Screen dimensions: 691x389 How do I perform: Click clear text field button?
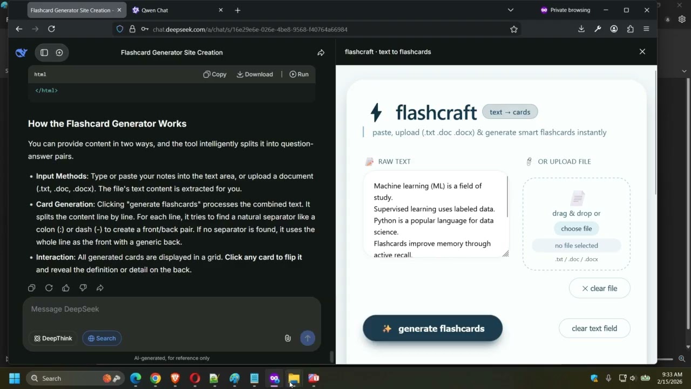point(594,328)
